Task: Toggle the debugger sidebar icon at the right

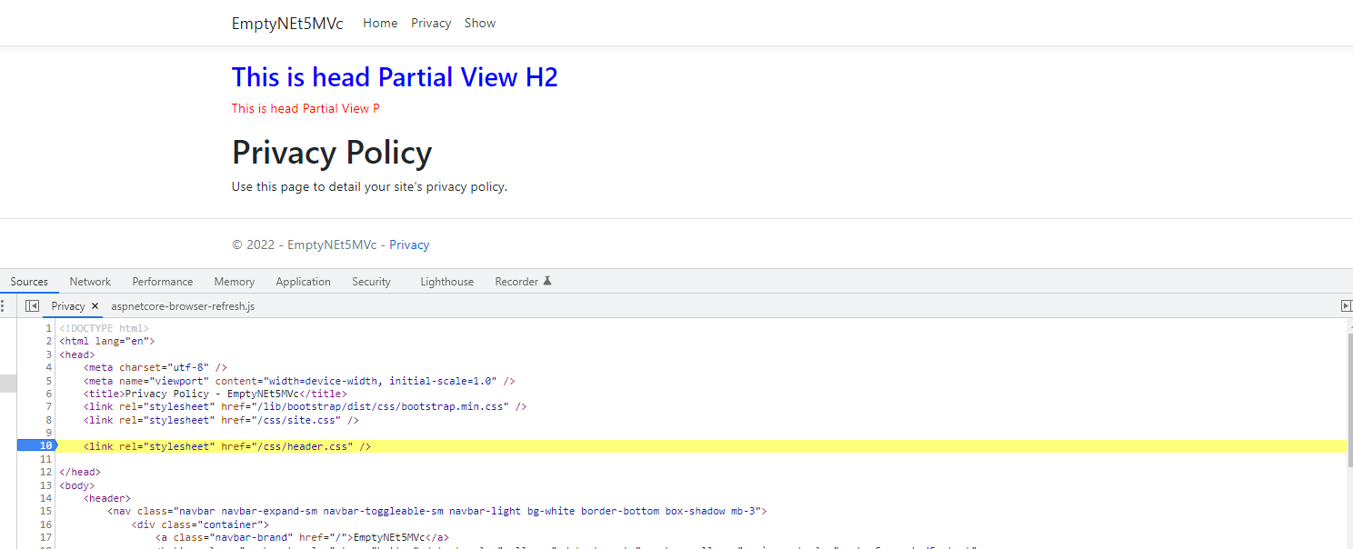Action: [x=1347, y=306]
